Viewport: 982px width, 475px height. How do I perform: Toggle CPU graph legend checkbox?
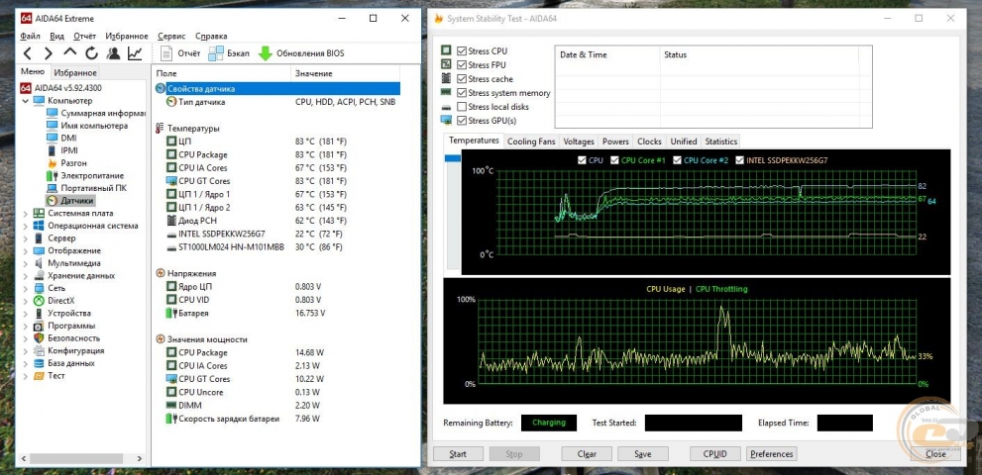point(583,160)
